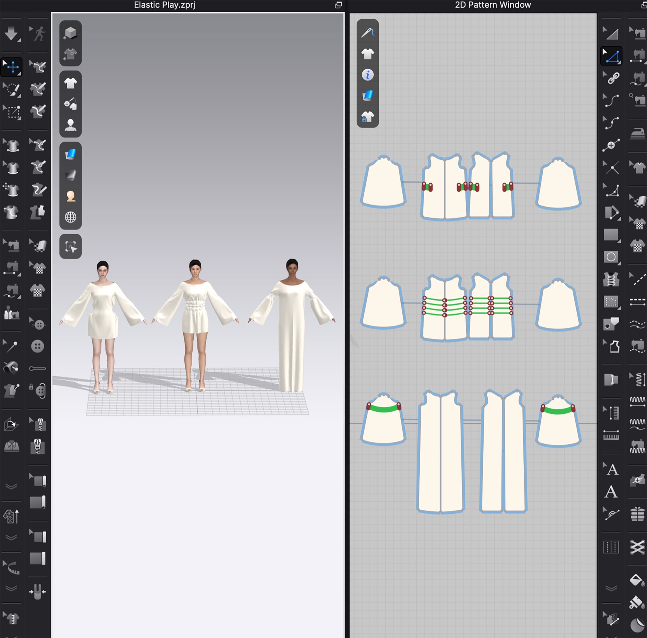Switch the blue textured surface mode in 3D view
This screenshot has height=638, width=647.
[x=70, y=154]
